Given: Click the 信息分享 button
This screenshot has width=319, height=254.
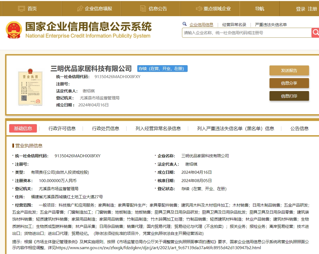Looking at the screenshot, I should tap(289, 83).
